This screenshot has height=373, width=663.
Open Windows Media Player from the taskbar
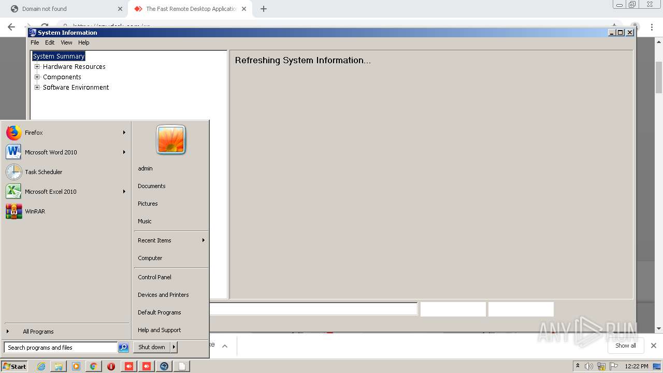pos(76,366)
